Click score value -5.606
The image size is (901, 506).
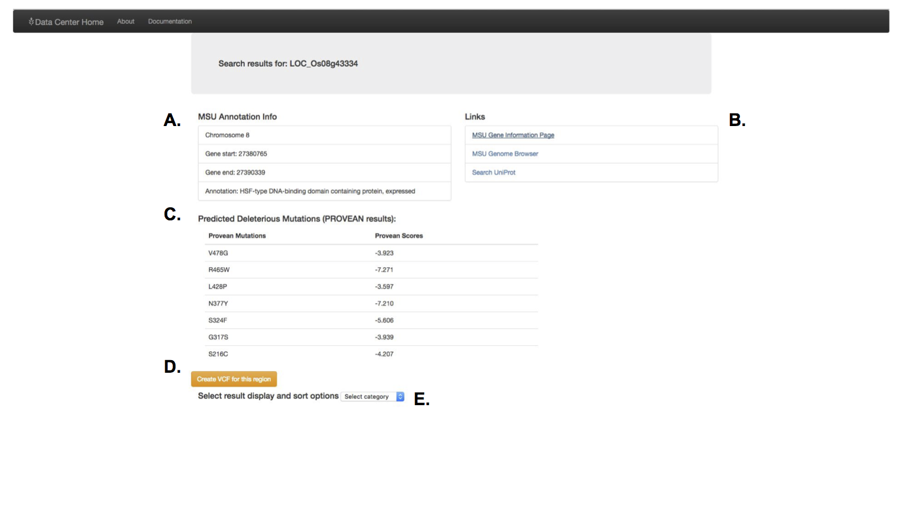pos(384,320)
